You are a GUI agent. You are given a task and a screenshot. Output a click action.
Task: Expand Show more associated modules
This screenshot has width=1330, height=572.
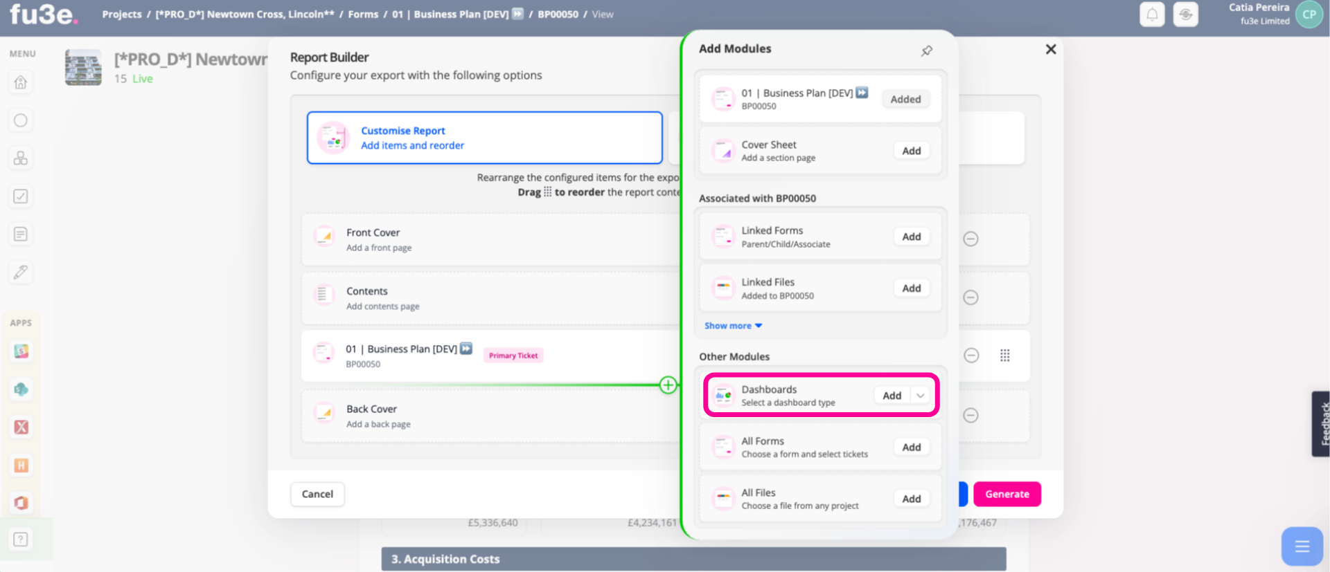[x=733, y=326]
